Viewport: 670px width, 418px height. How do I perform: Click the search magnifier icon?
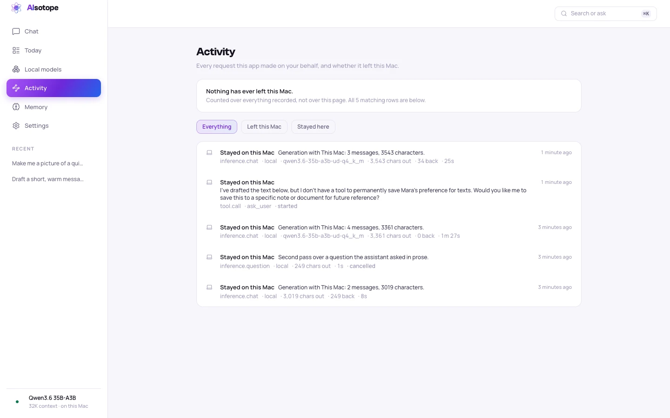point(564,13)
